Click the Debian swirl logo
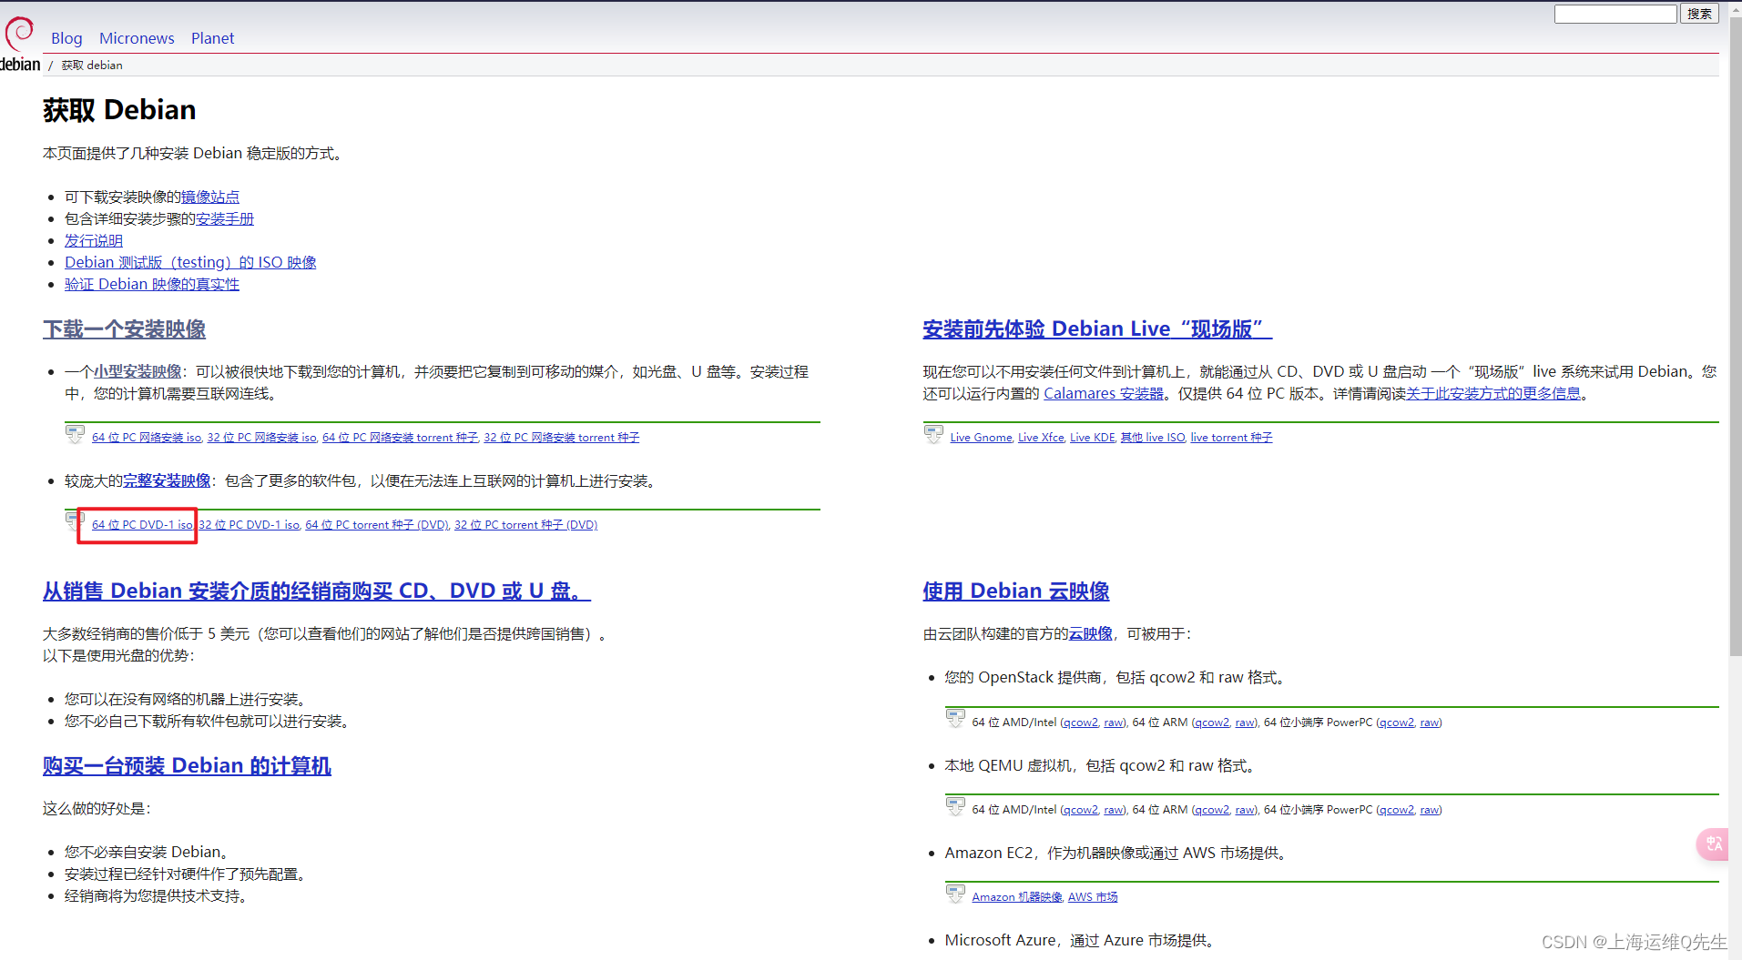This screenshot has height=960, width=1742. (x=18, y=34)
